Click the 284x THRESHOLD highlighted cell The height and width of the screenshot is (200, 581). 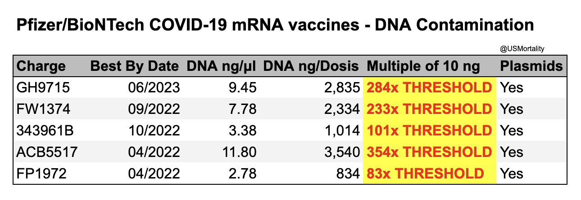429,87
